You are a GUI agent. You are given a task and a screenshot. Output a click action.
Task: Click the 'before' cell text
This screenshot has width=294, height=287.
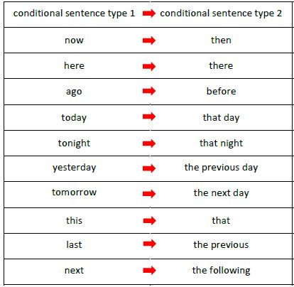tap(221, 91)
